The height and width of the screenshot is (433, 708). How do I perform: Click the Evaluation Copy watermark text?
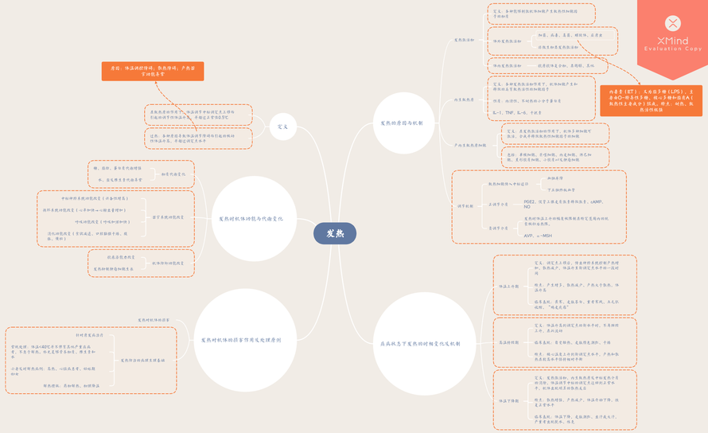click(673, 49)
